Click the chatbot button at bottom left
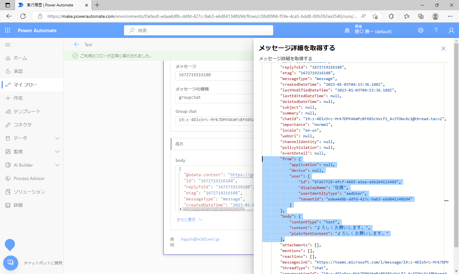 [11, 263]
